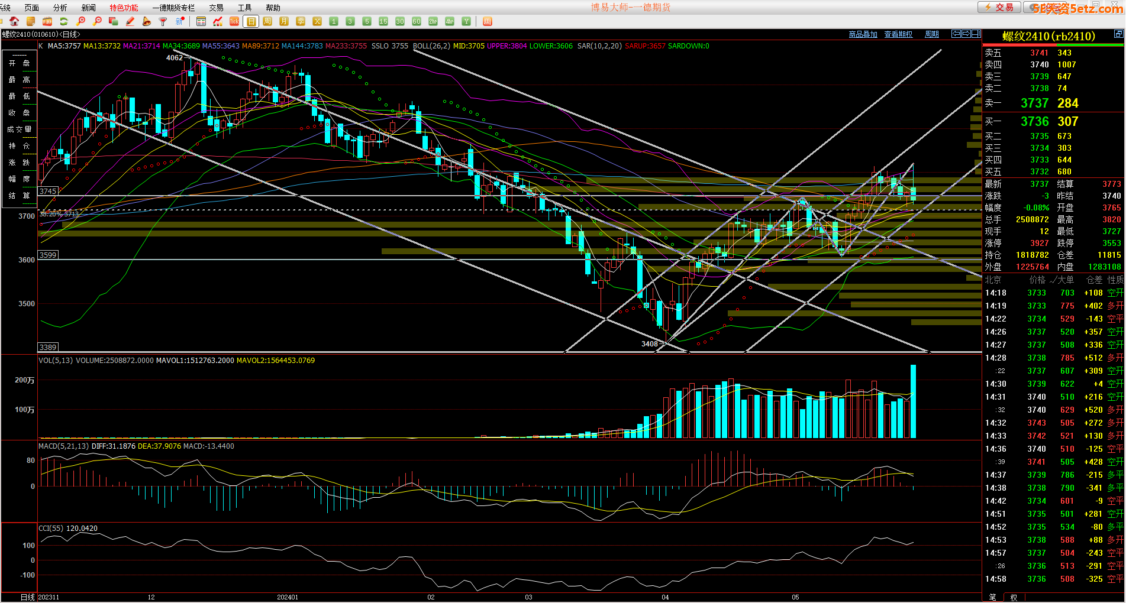1126x603 pixels.
Task: Restore the quote panel window icon
Action: (x=1119, y=34)
